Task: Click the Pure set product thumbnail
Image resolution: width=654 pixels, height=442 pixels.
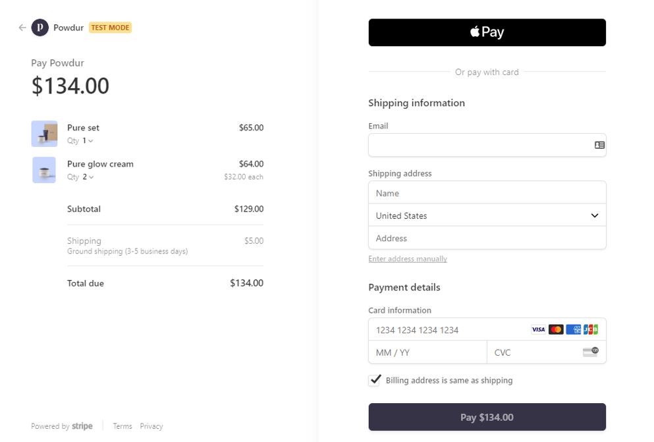Action: click(x=44, y=134)
